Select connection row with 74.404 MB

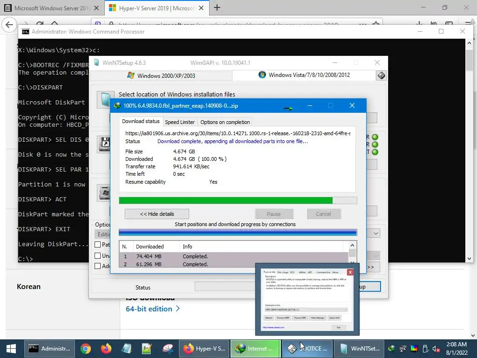234,256
